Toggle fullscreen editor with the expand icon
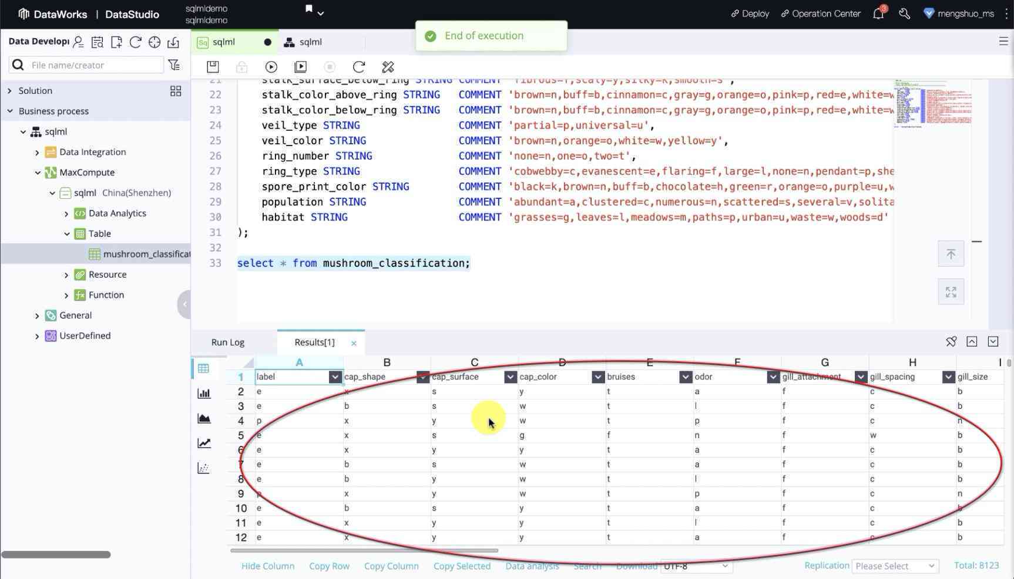Image resolution: width=1014 pixels, height=579 pixels. 951,292
